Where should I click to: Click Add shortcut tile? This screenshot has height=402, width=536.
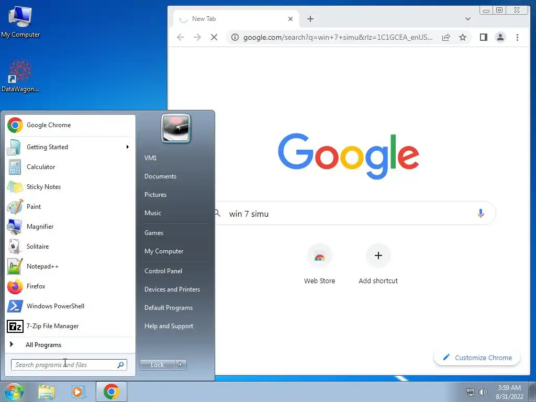[378, 264]
